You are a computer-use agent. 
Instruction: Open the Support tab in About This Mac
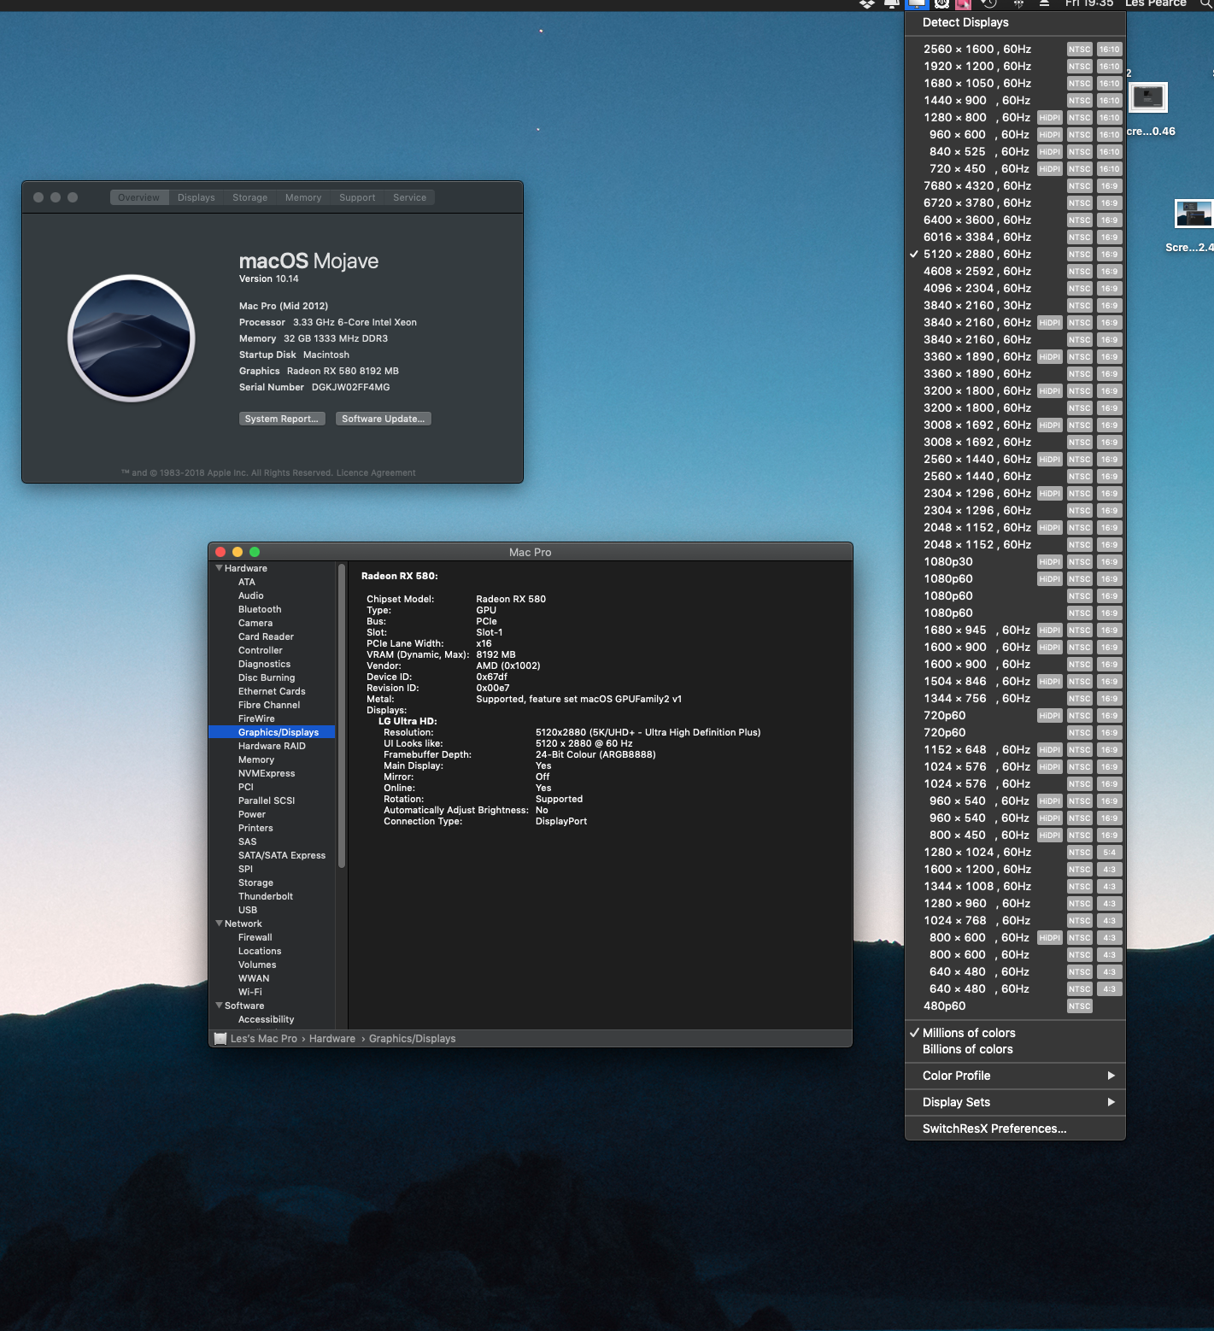[x=357, y=197]
